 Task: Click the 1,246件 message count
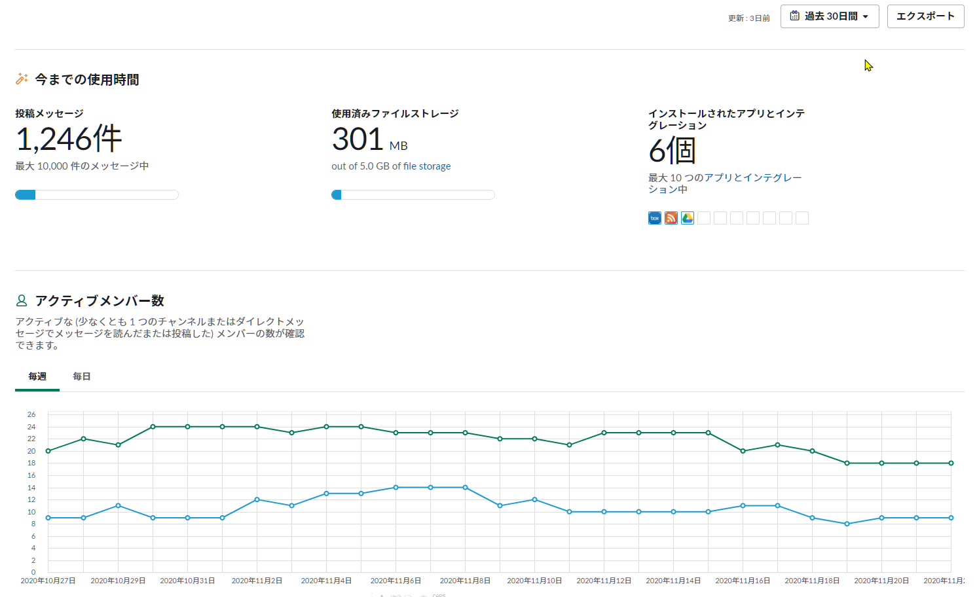(x=69, y=139)
